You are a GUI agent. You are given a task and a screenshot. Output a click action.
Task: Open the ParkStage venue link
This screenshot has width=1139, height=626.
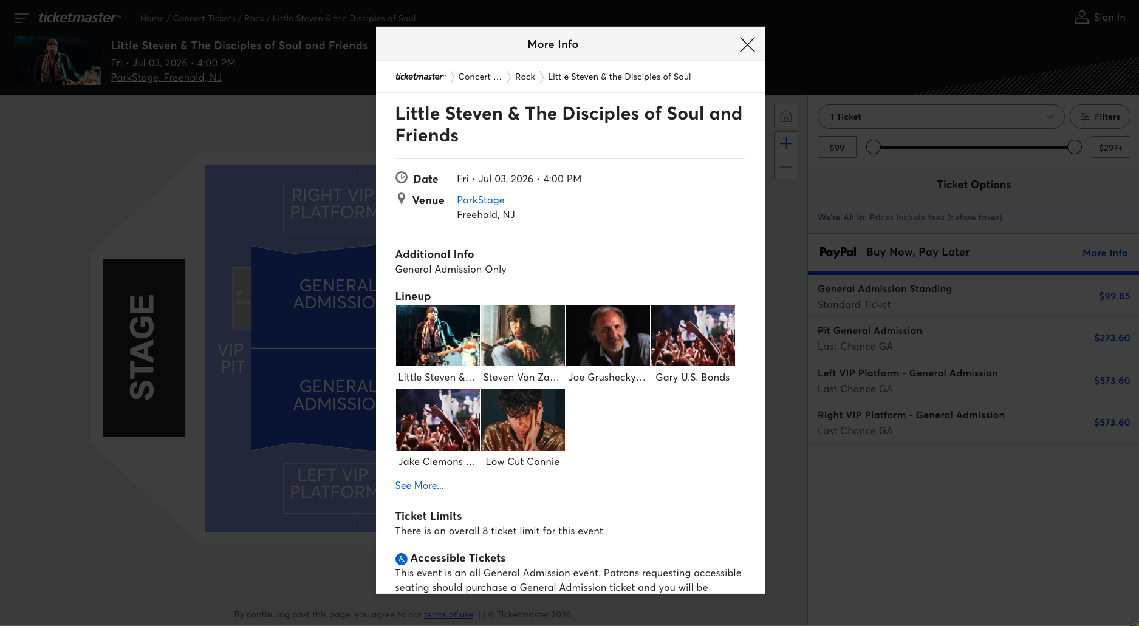(x=480, y=200)
